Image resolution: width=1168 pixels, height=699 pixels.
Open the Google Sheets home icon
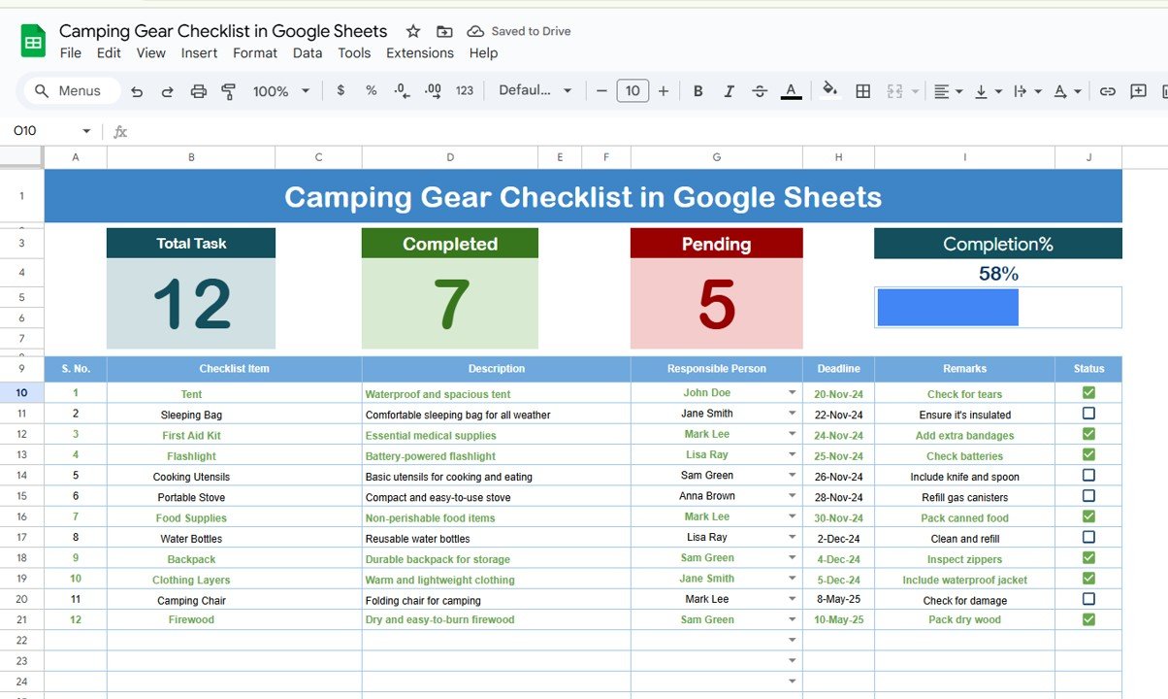point(33,42)
